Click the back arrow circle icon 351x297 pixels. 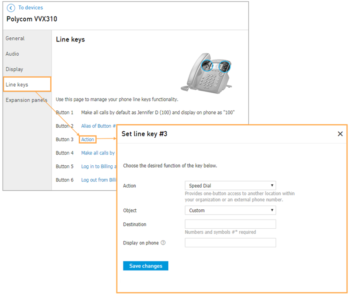click(11, 8)
